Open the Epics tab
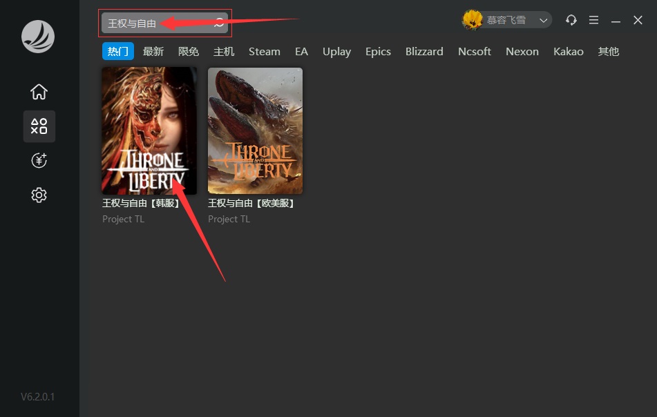 click(x=378, y=52)
